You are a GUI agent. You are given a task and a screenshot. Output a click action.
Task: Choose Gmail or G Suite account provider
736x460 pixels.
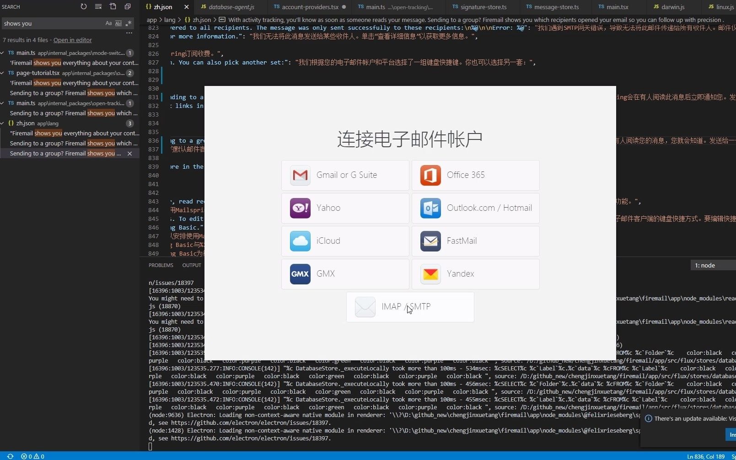[345, 175]
